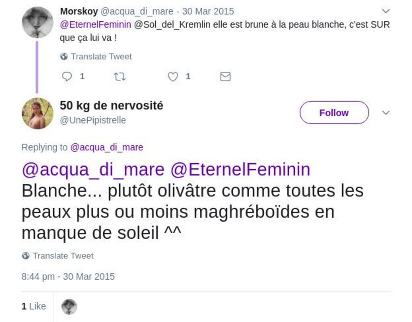Screen dimensions: 412x322
Task: View avatar of user who liked
Action: click(69, 307)
